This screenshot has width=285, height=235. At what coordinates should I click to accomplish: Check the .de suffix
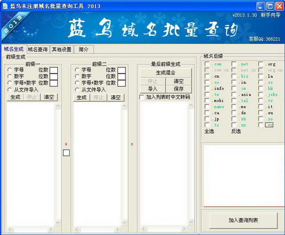point(234,113)
